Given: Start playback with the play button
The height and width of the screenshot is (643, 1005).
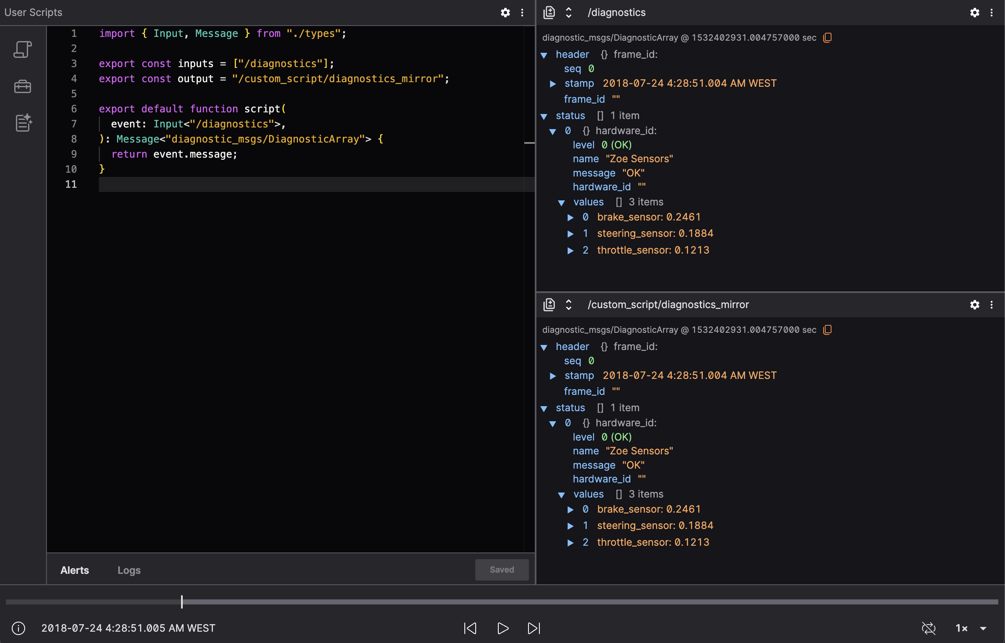Looking at the screenshot, I should coord(502,628).
